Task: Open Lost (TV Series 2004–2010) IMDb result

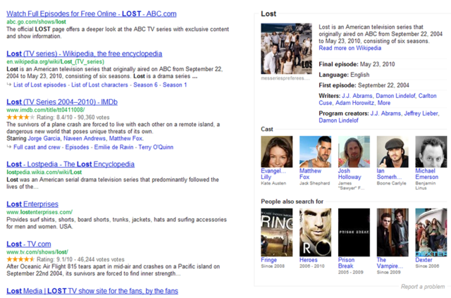Action: point(62,102)
